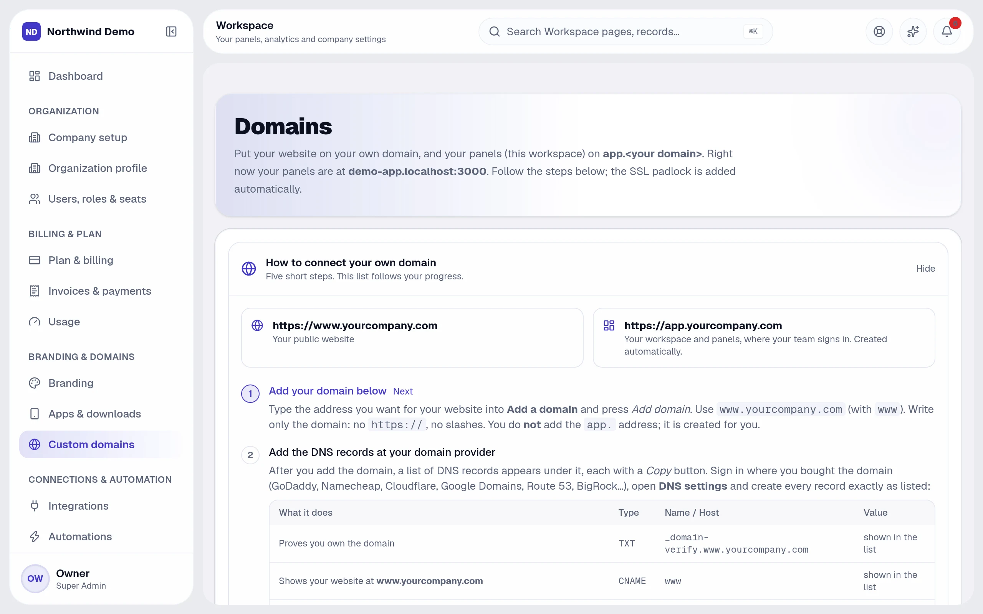Select Custom domains in sidebar
Screen dimensions: 983x614
point(101,444)
